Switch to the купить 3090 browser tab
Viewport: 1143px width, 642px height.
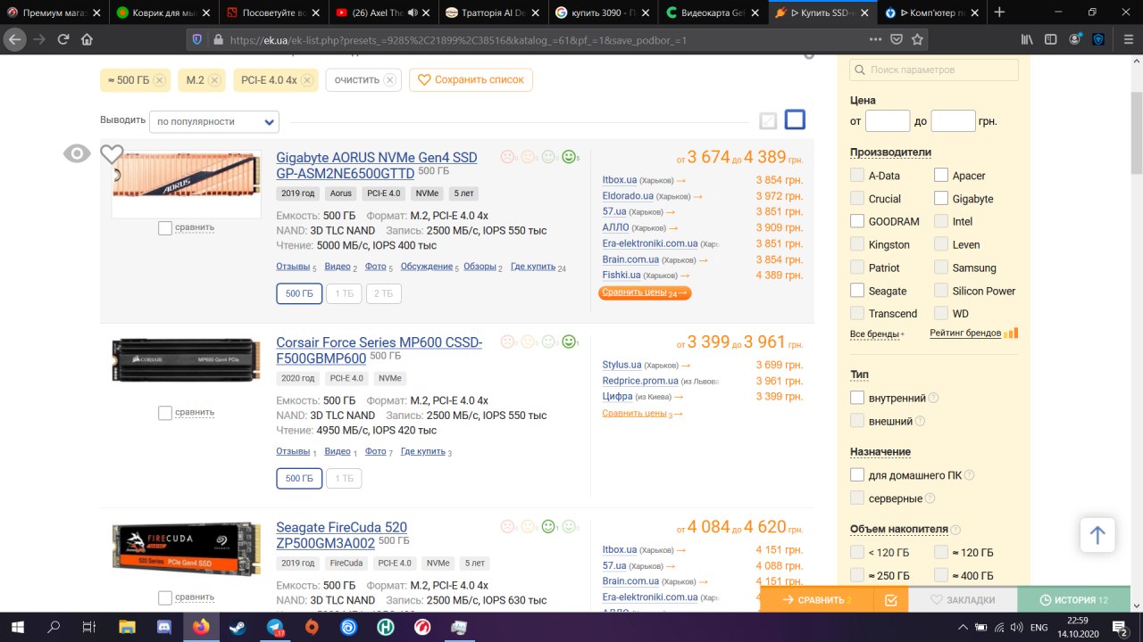click(601, 12)
